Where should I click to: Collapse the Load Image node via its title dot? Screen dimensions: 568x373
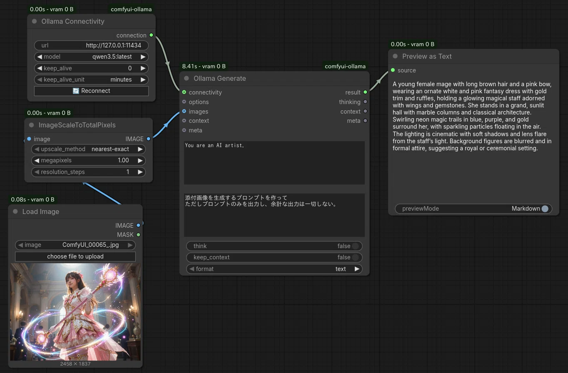tap(15, 211)
